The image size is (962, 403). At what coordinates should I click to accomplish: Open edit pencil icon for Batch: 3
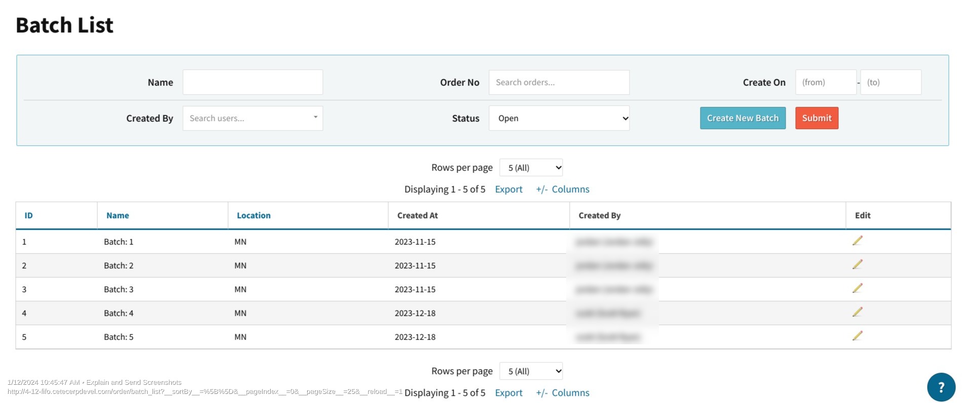click(857, 289)
